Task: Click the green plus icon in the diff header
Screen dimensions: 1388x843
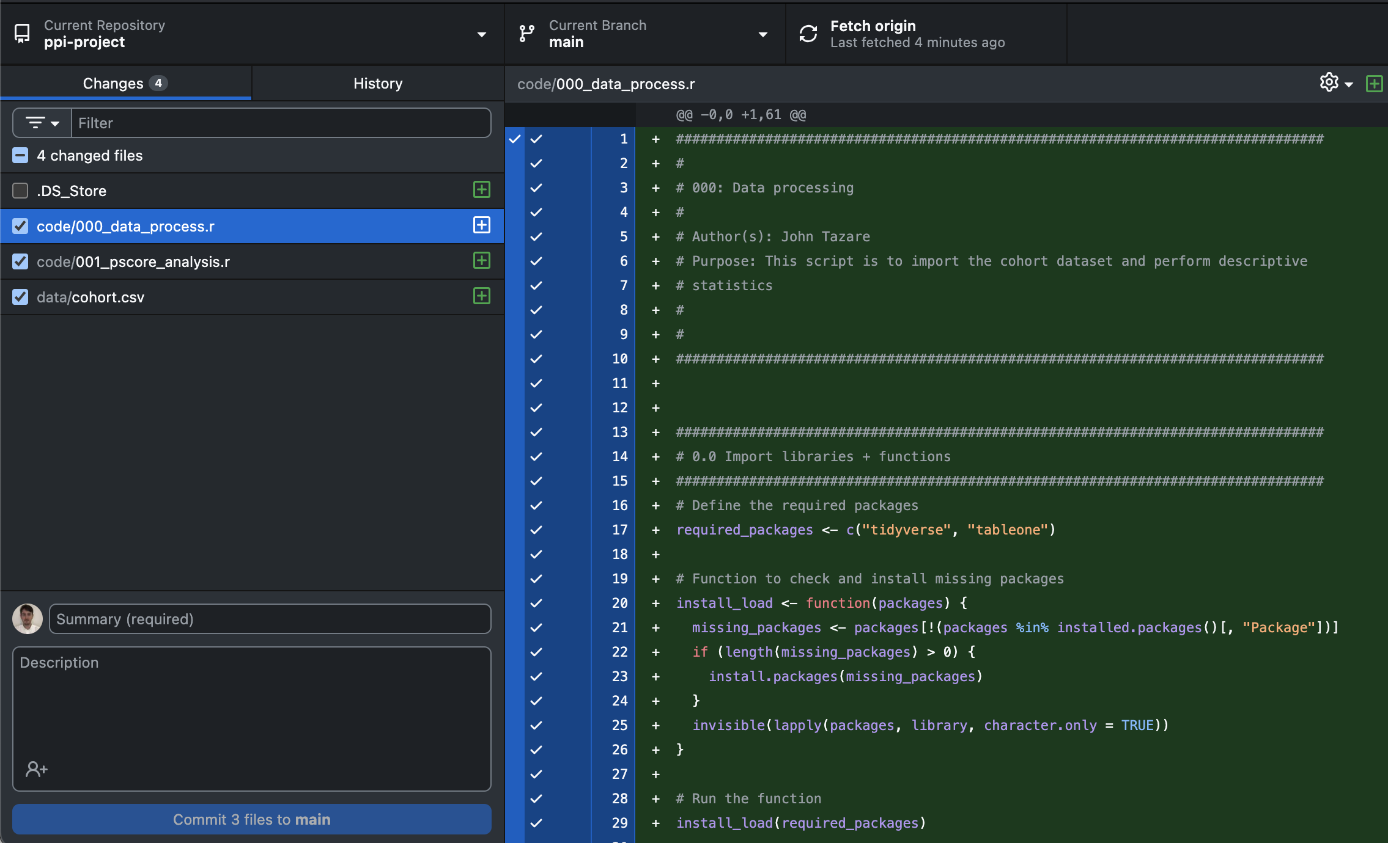Action: pos(1374,84)
